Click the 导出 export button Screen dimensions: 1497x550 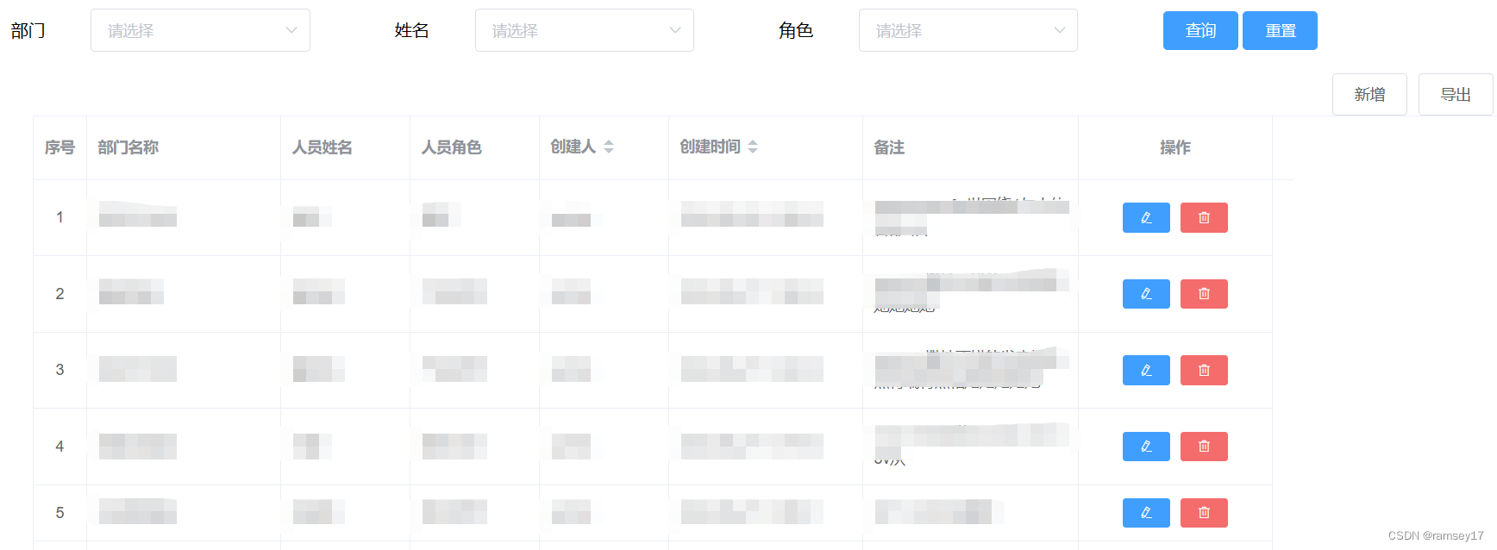point(1456,95)
